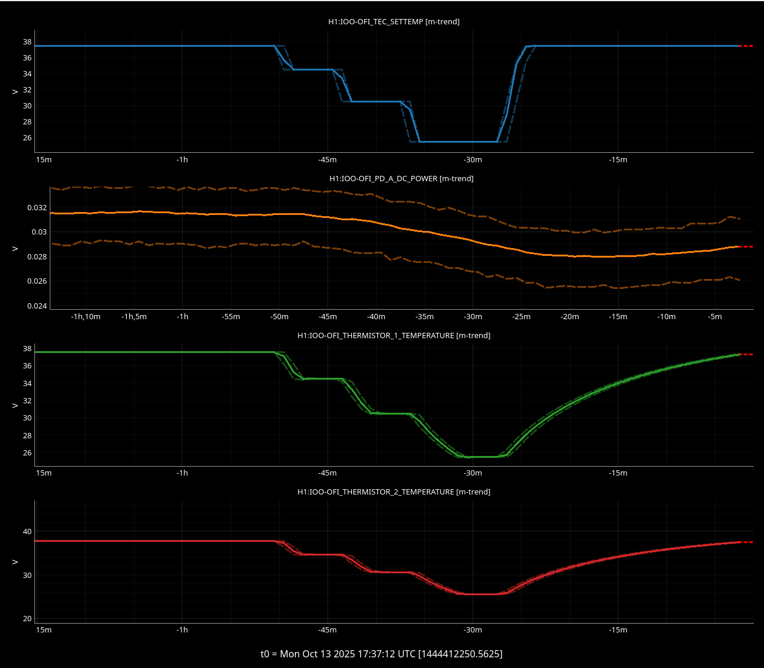Pick the -50m tick on PD_A_DC_POWER axis

pos(279,317)
